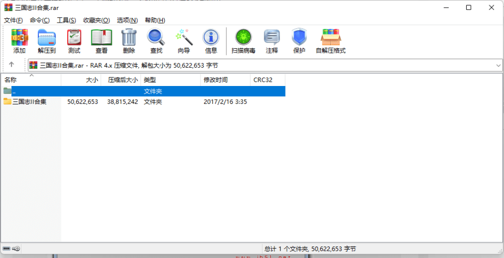
Task: Sort by the CRC32 column header
Action: tap(268, 80)
